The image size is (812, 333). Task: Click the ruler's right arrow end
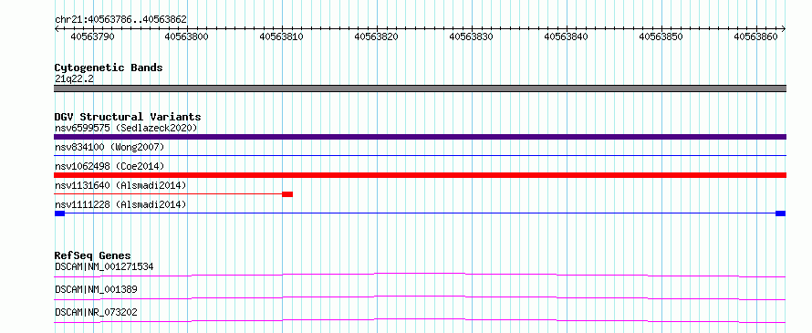784,28
